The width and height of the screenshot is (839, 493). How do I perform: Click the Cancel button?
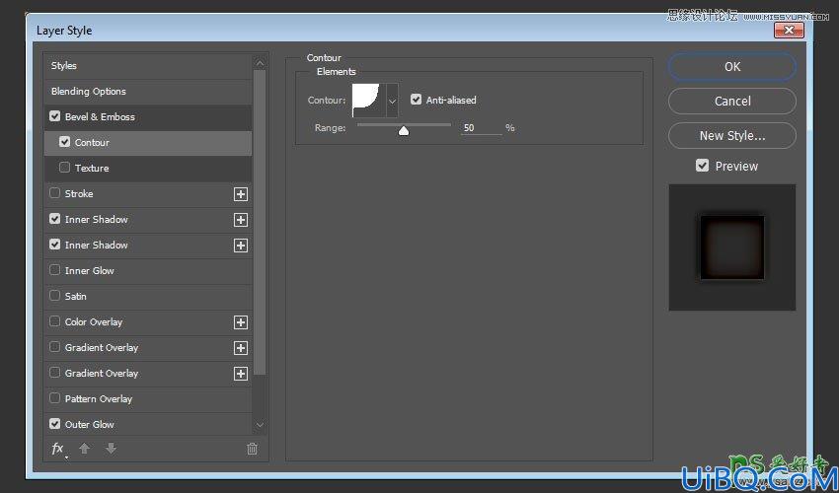(732, 101)
